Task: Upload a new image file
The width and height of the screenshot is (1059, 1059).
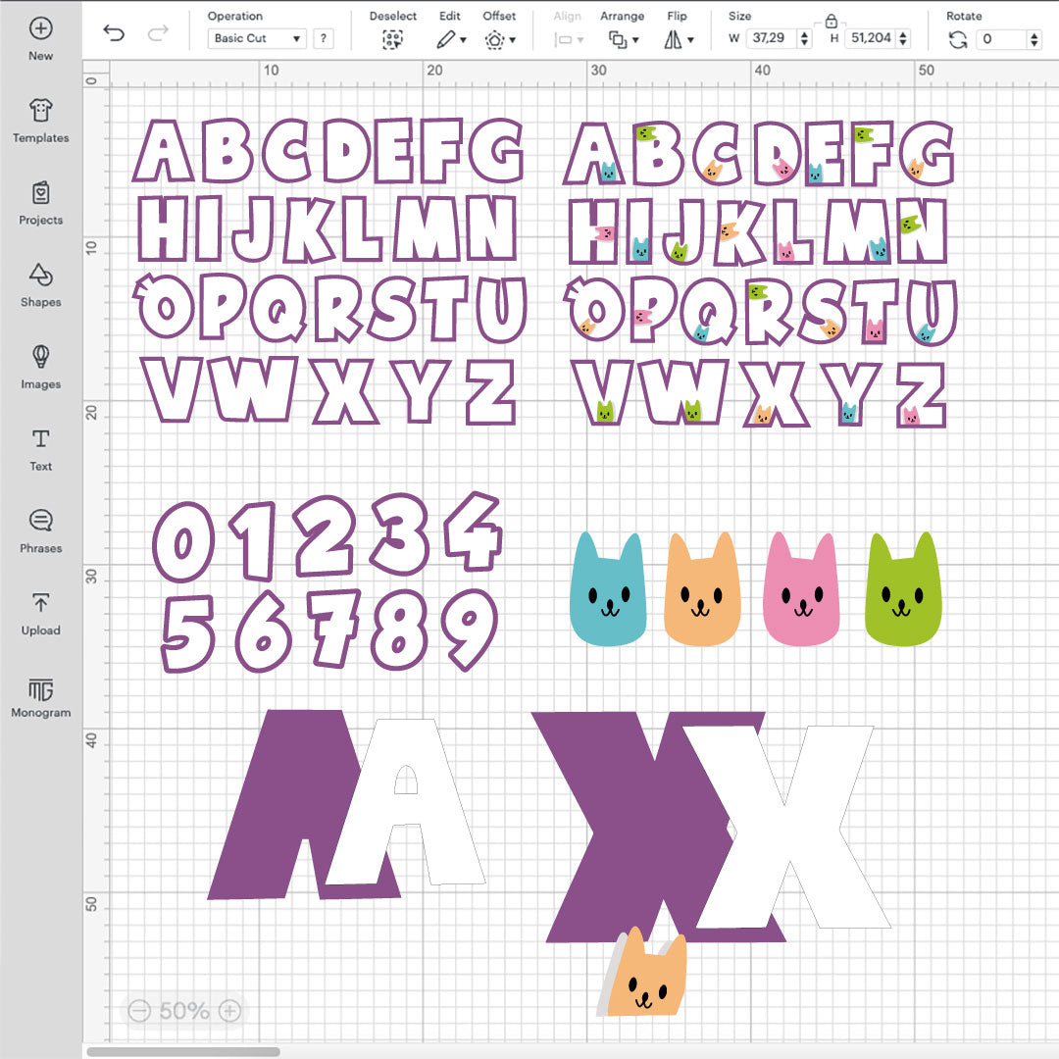Action: [40, 609]
